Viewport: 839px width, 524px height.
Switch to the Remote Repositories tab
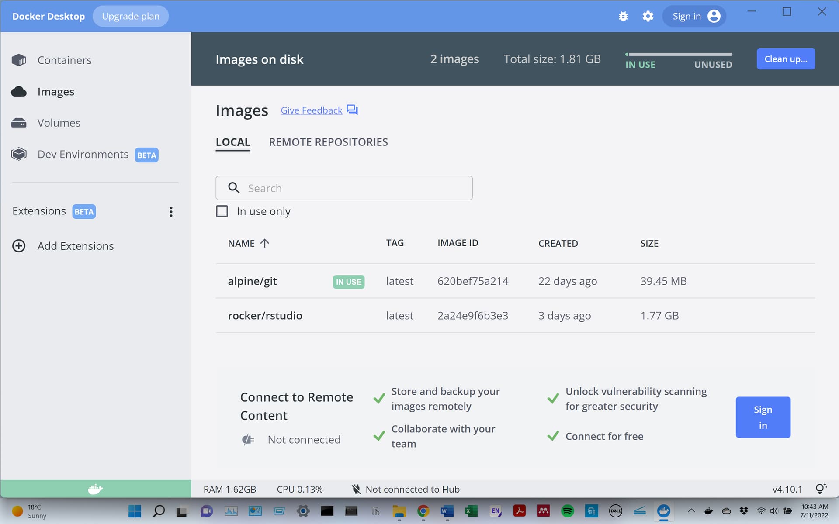328,142
